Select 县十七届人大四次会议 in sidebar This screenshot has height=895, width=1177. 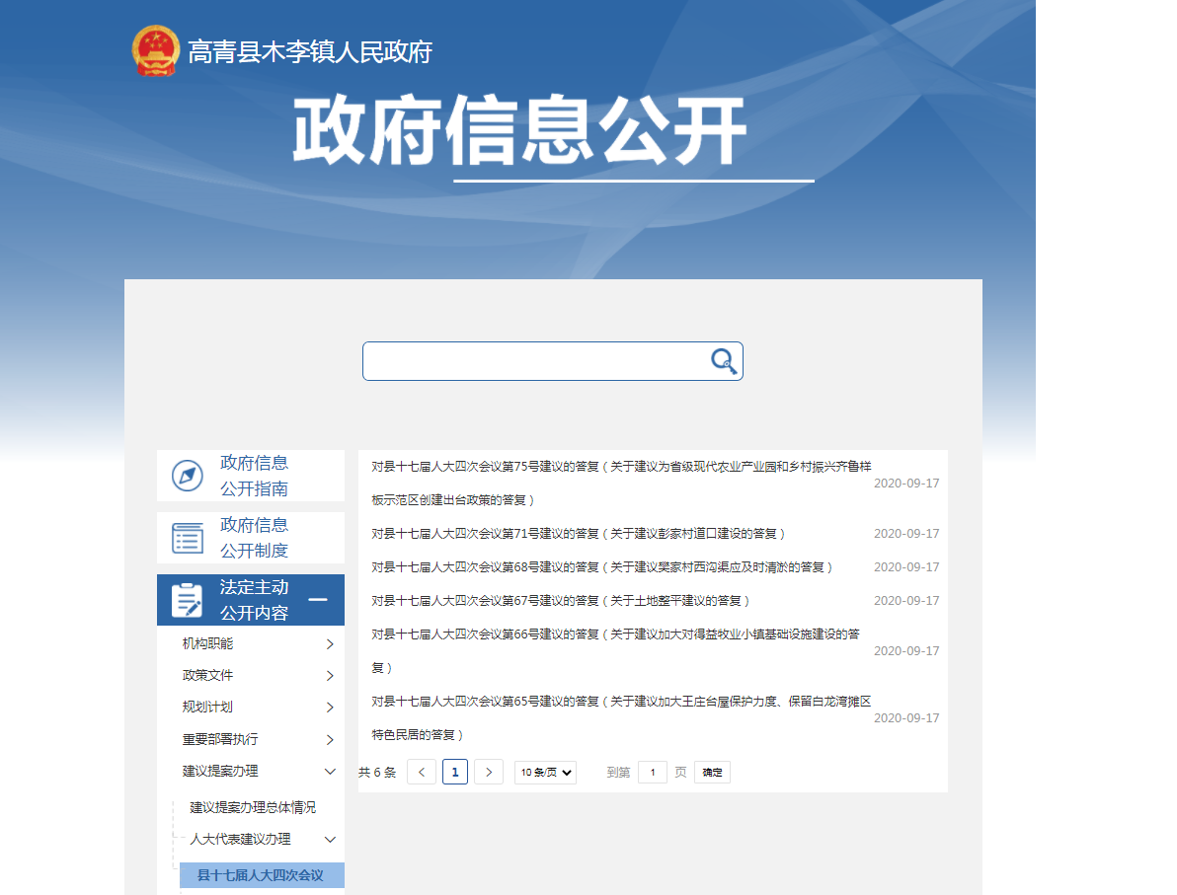point(261,875)
